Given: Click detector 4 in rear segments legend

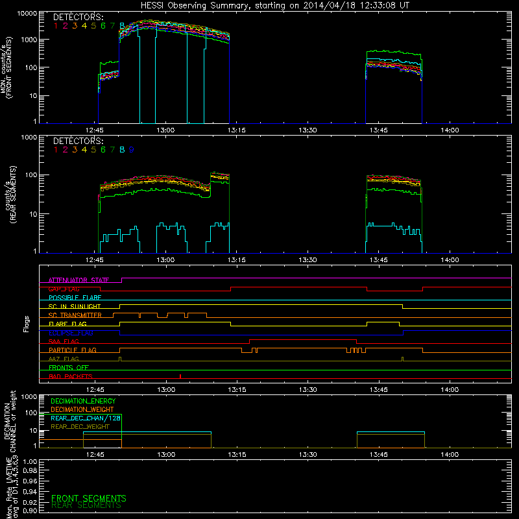Looking at the screenshot, I should tap(84, 150).
